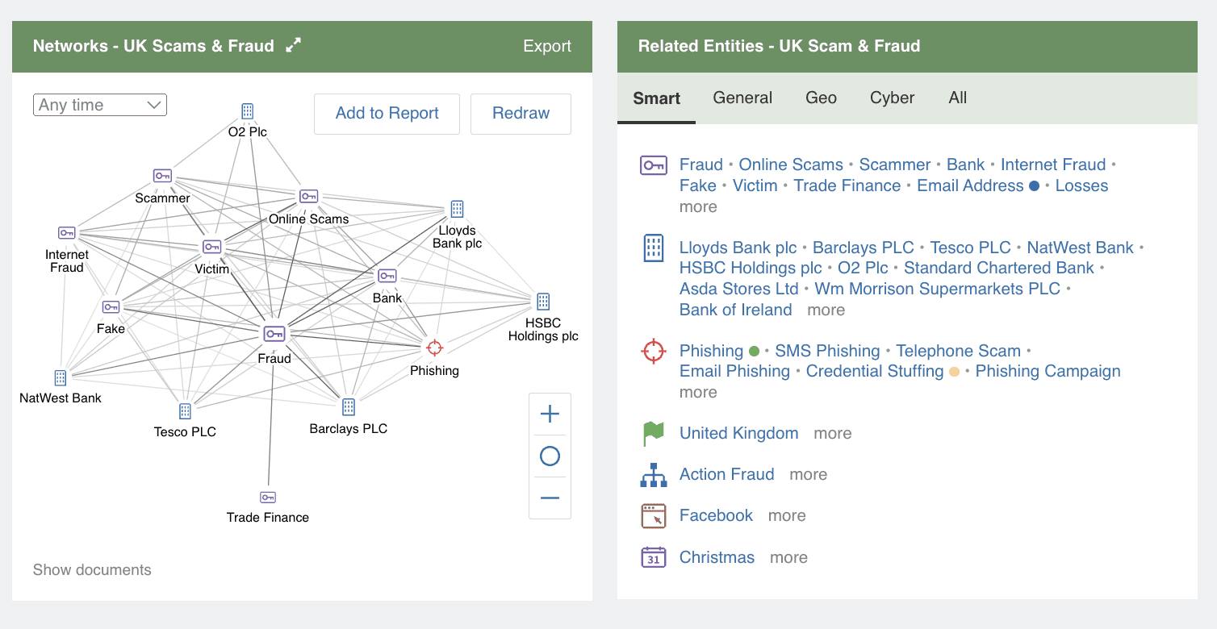This screenshot has height=629, width=1217.
Task: Open Lloyds Bank plc entity link
Action: (x=738, y=248)
